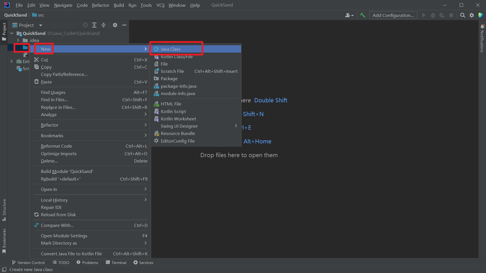Click the Paste menu entry
Image resolution: width=486 pixels, height=273 pixels.
tap(90, 82)
